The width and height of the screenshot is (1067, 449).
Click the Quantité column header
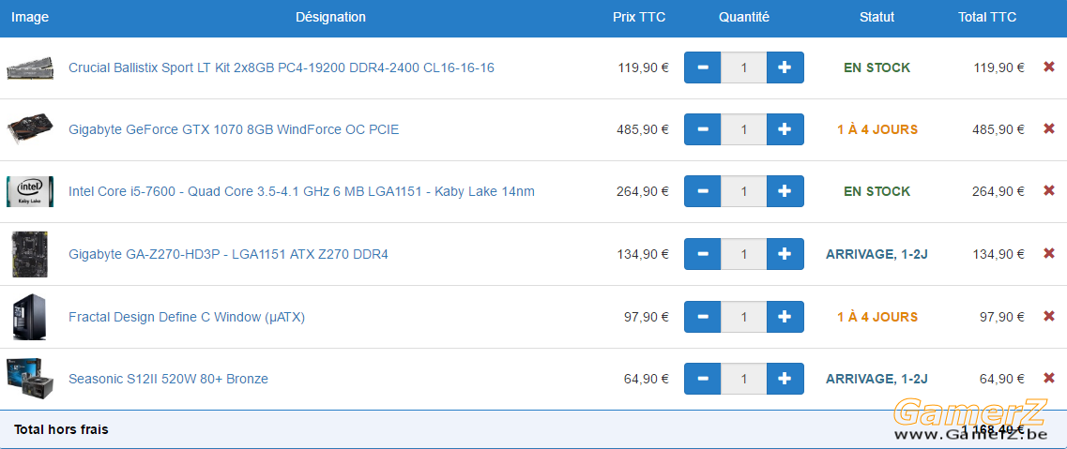744,17
